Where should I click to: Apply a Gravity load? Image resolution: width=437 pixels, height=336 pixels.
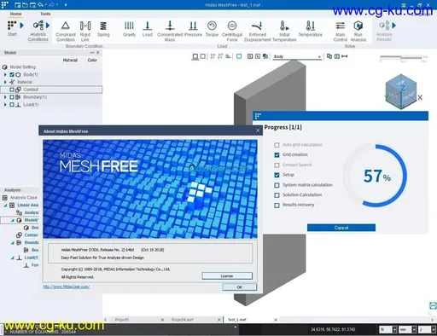129,29
